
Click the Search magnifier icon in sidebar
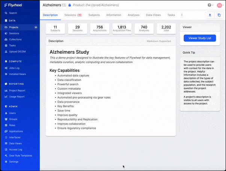[6, 13]
